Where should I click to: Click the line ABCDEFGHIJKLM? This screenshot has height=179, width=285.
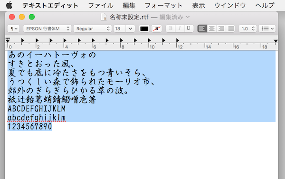point(37,108)
